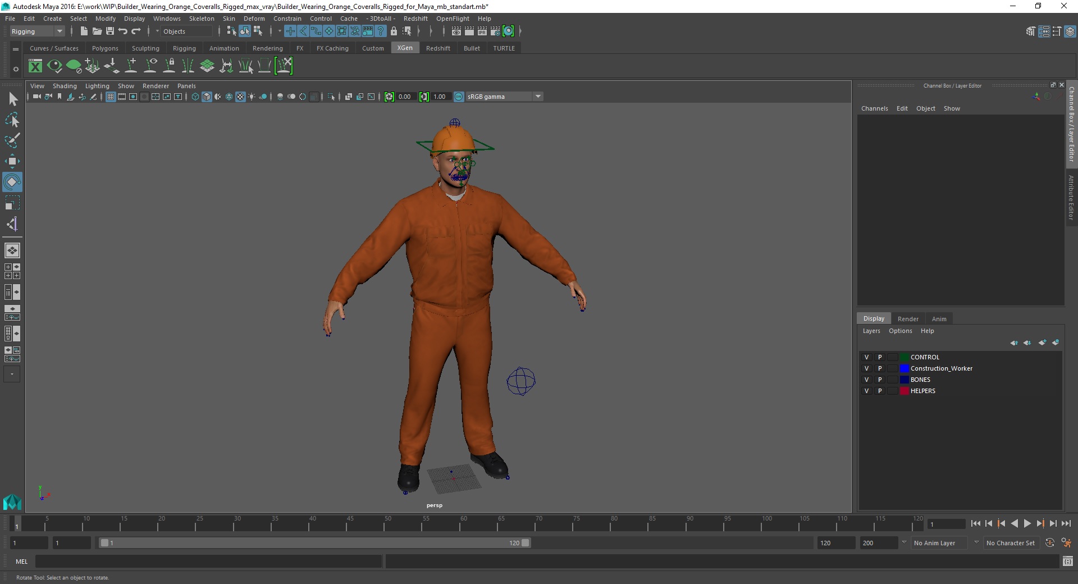Select the arrow Select tool
Screen dimensions: 1078x584
pos(12,99)
